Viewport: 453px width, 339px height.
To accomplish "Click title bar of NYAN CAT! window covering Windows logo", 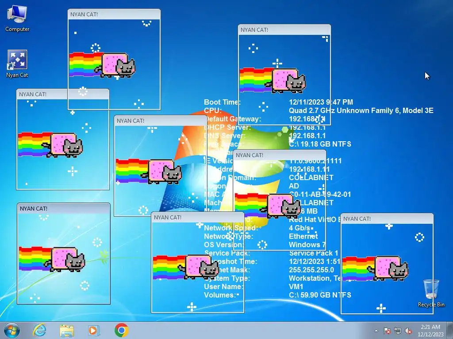I will coord(160,121).
